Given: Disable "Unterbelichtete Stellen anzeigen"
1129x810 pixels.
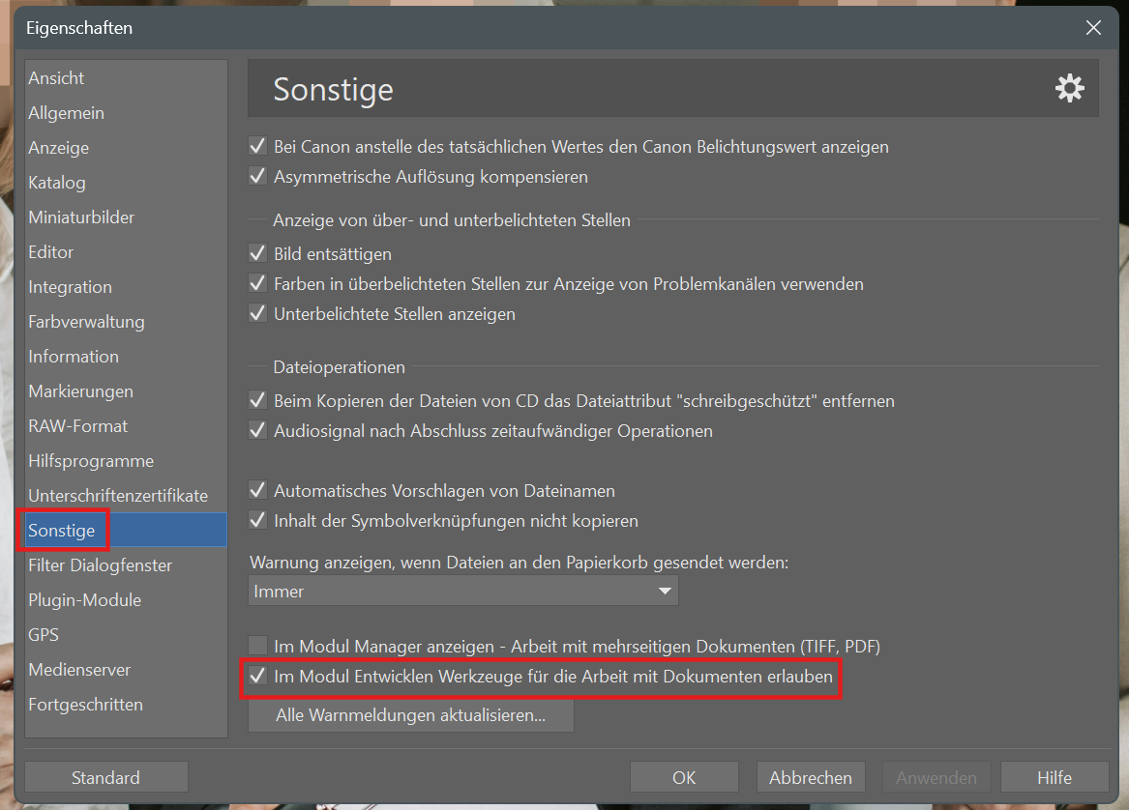Looking at the screenshot, I should (x=257, y=314).
